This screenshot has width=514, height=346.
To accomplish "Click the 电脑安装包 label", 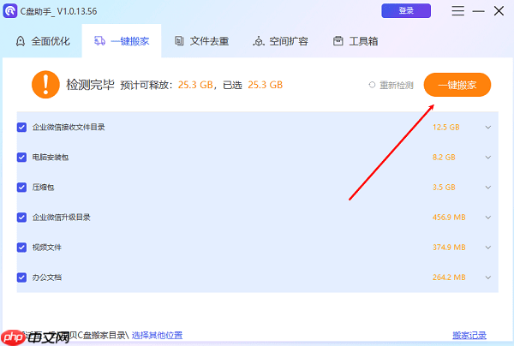I will pyautogui.click(x=51, y=158).
